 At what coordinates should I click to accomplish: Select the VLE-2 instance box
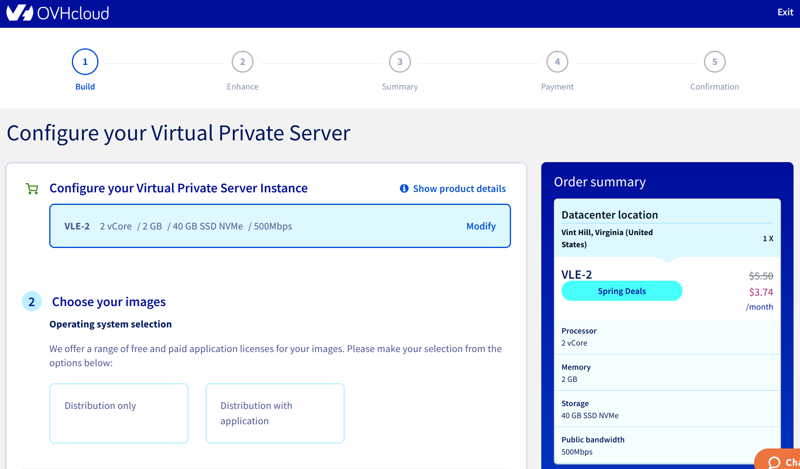280,226
